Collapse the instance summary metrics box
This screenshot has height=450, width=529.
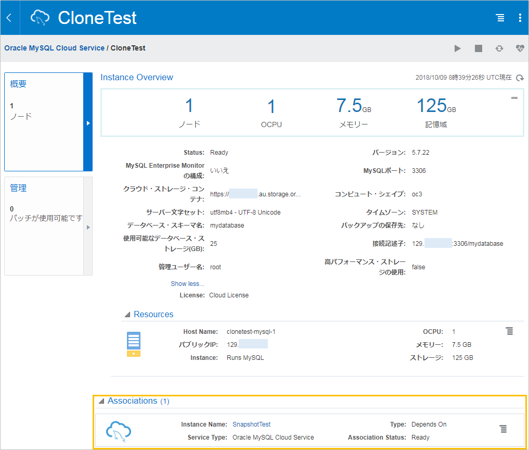click(514, 98)
